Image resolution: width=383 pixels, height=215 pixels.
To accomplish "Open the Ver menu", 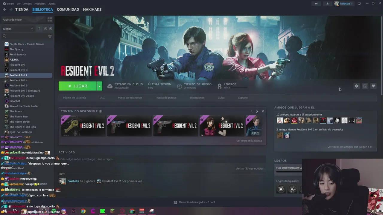I will 19,4.
